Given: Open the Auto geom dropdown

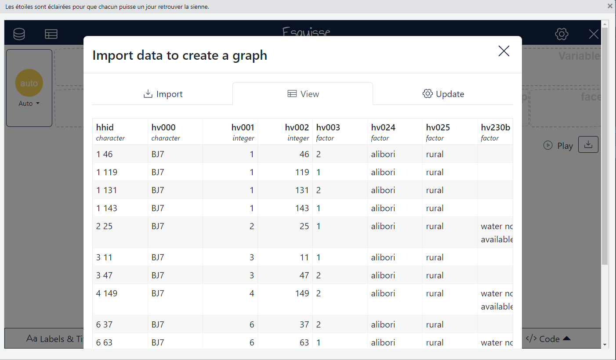Looking at the screenshot, I should (29, 104).
